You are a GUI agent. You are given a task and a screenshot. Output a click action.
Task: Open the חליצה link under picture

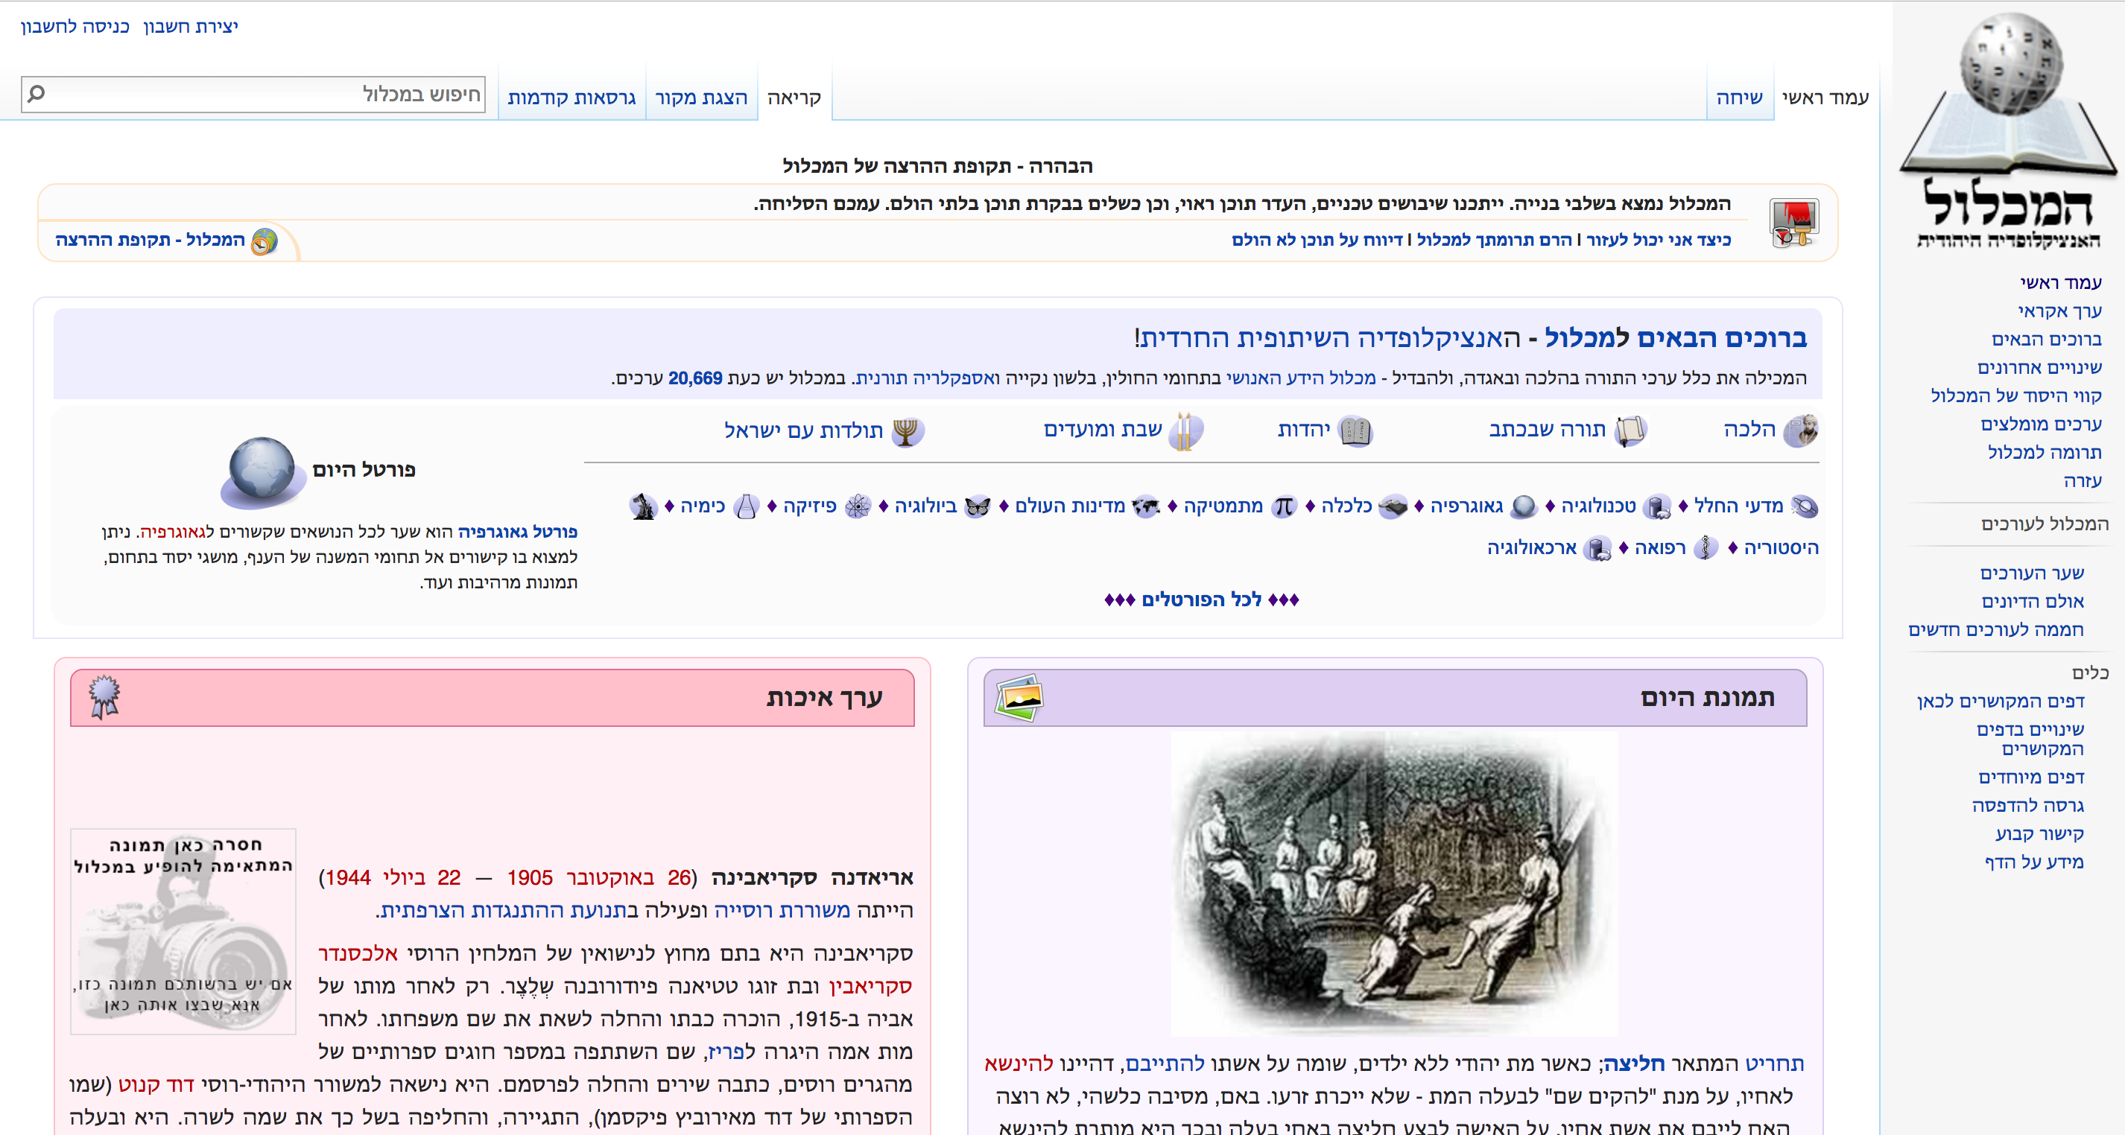[x=1634, y=1064]
